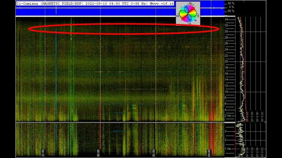The image size is (282, 158).
Task: Click the 16 frequency scale label
Action: point(226,74)
